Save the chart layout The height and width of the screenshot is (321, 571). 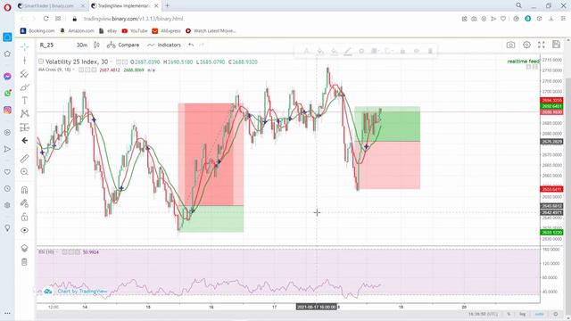click(x=556, y=45)
